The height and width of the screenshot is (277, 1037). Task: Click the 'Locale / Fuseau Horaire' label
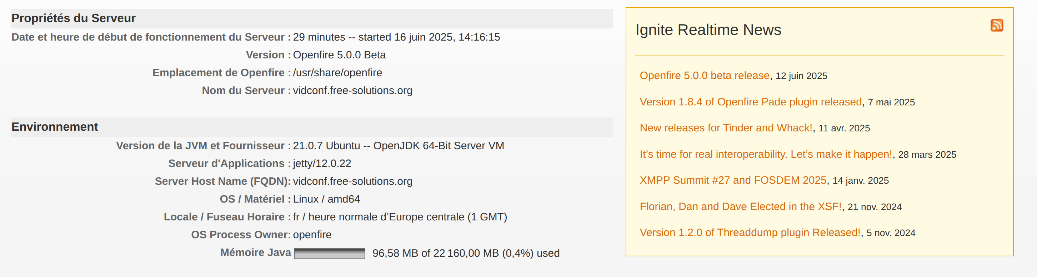227,217
